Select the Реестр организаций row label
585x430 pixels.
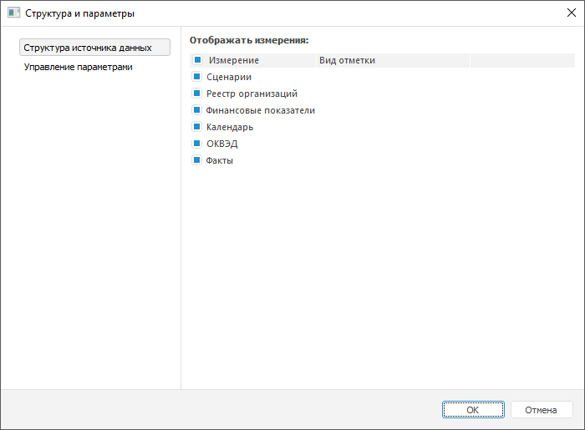coord(252,94)
